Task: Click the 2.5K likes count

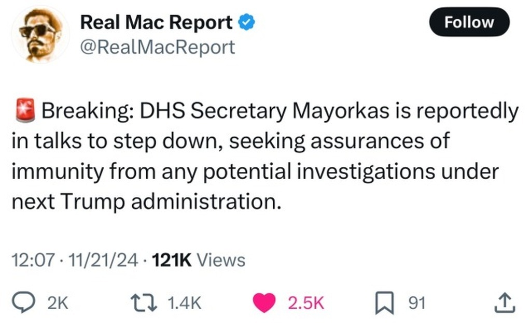Action: (306, 302)
